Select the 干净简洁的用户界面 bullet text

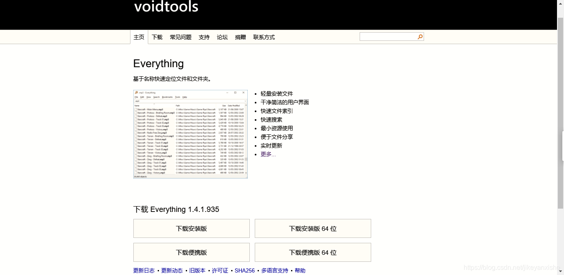click(x=285, y=102)
